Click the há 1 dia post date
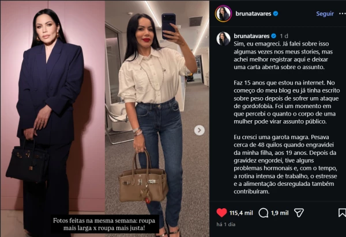This screenshot has width=346, height=237. click(x=226, y=224)
